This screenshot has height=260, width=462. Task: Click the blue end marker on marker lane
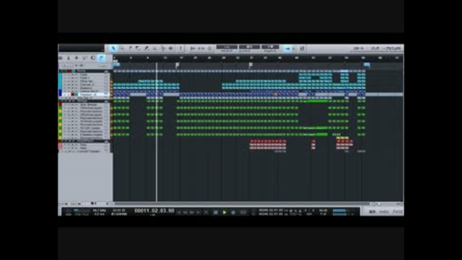(367, 64)
